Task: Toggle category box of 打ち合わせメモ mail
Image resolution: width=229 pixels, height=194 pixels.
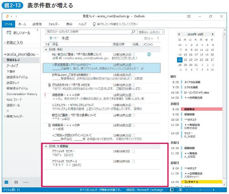Action: point(134,85)
